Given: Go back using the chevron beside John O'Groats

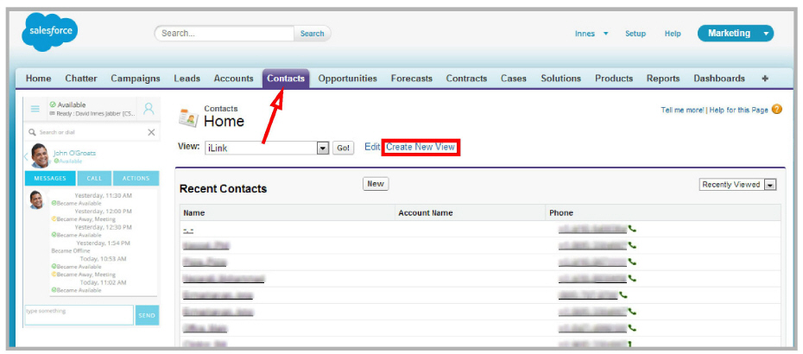Looking at the screenshot, I should pos(26,157).
